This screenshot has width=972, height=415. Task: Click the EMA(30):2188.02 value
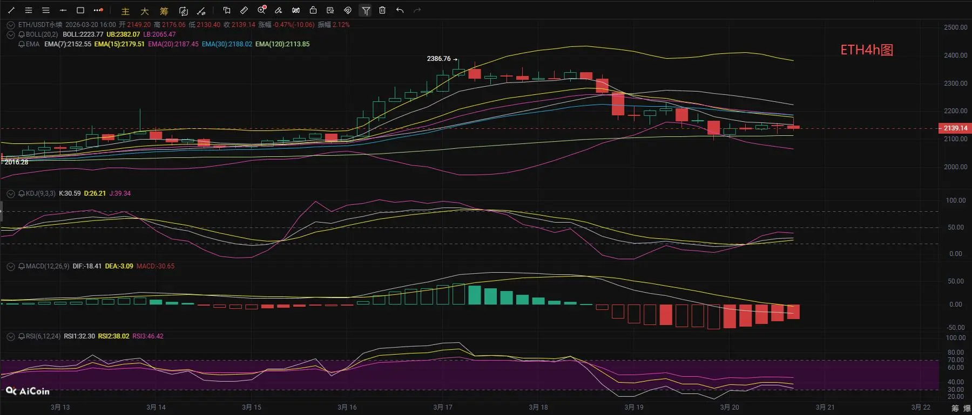coord(227,44)
